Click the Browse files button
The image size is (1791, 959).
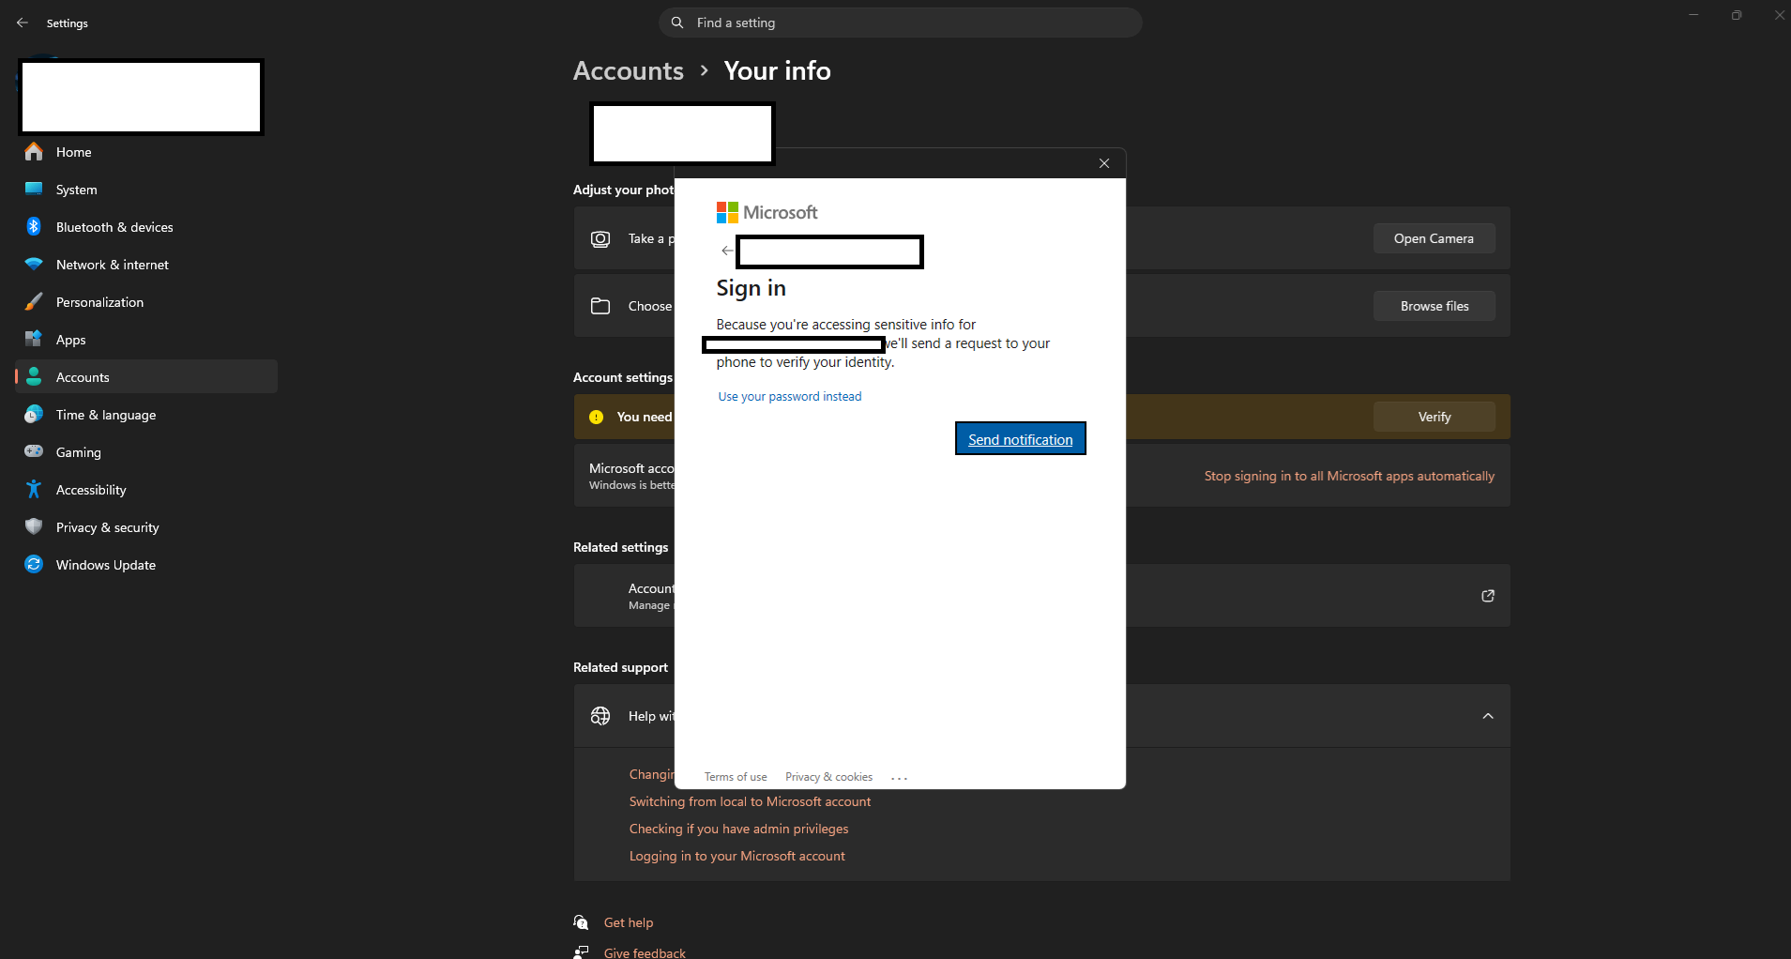pyautogui.click(x=1434, y=306)
